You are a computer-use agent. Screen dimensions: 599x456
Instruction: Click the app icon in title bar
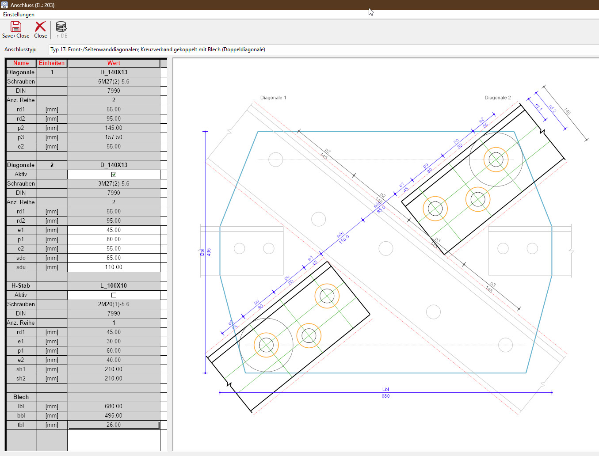pos(4,5)
